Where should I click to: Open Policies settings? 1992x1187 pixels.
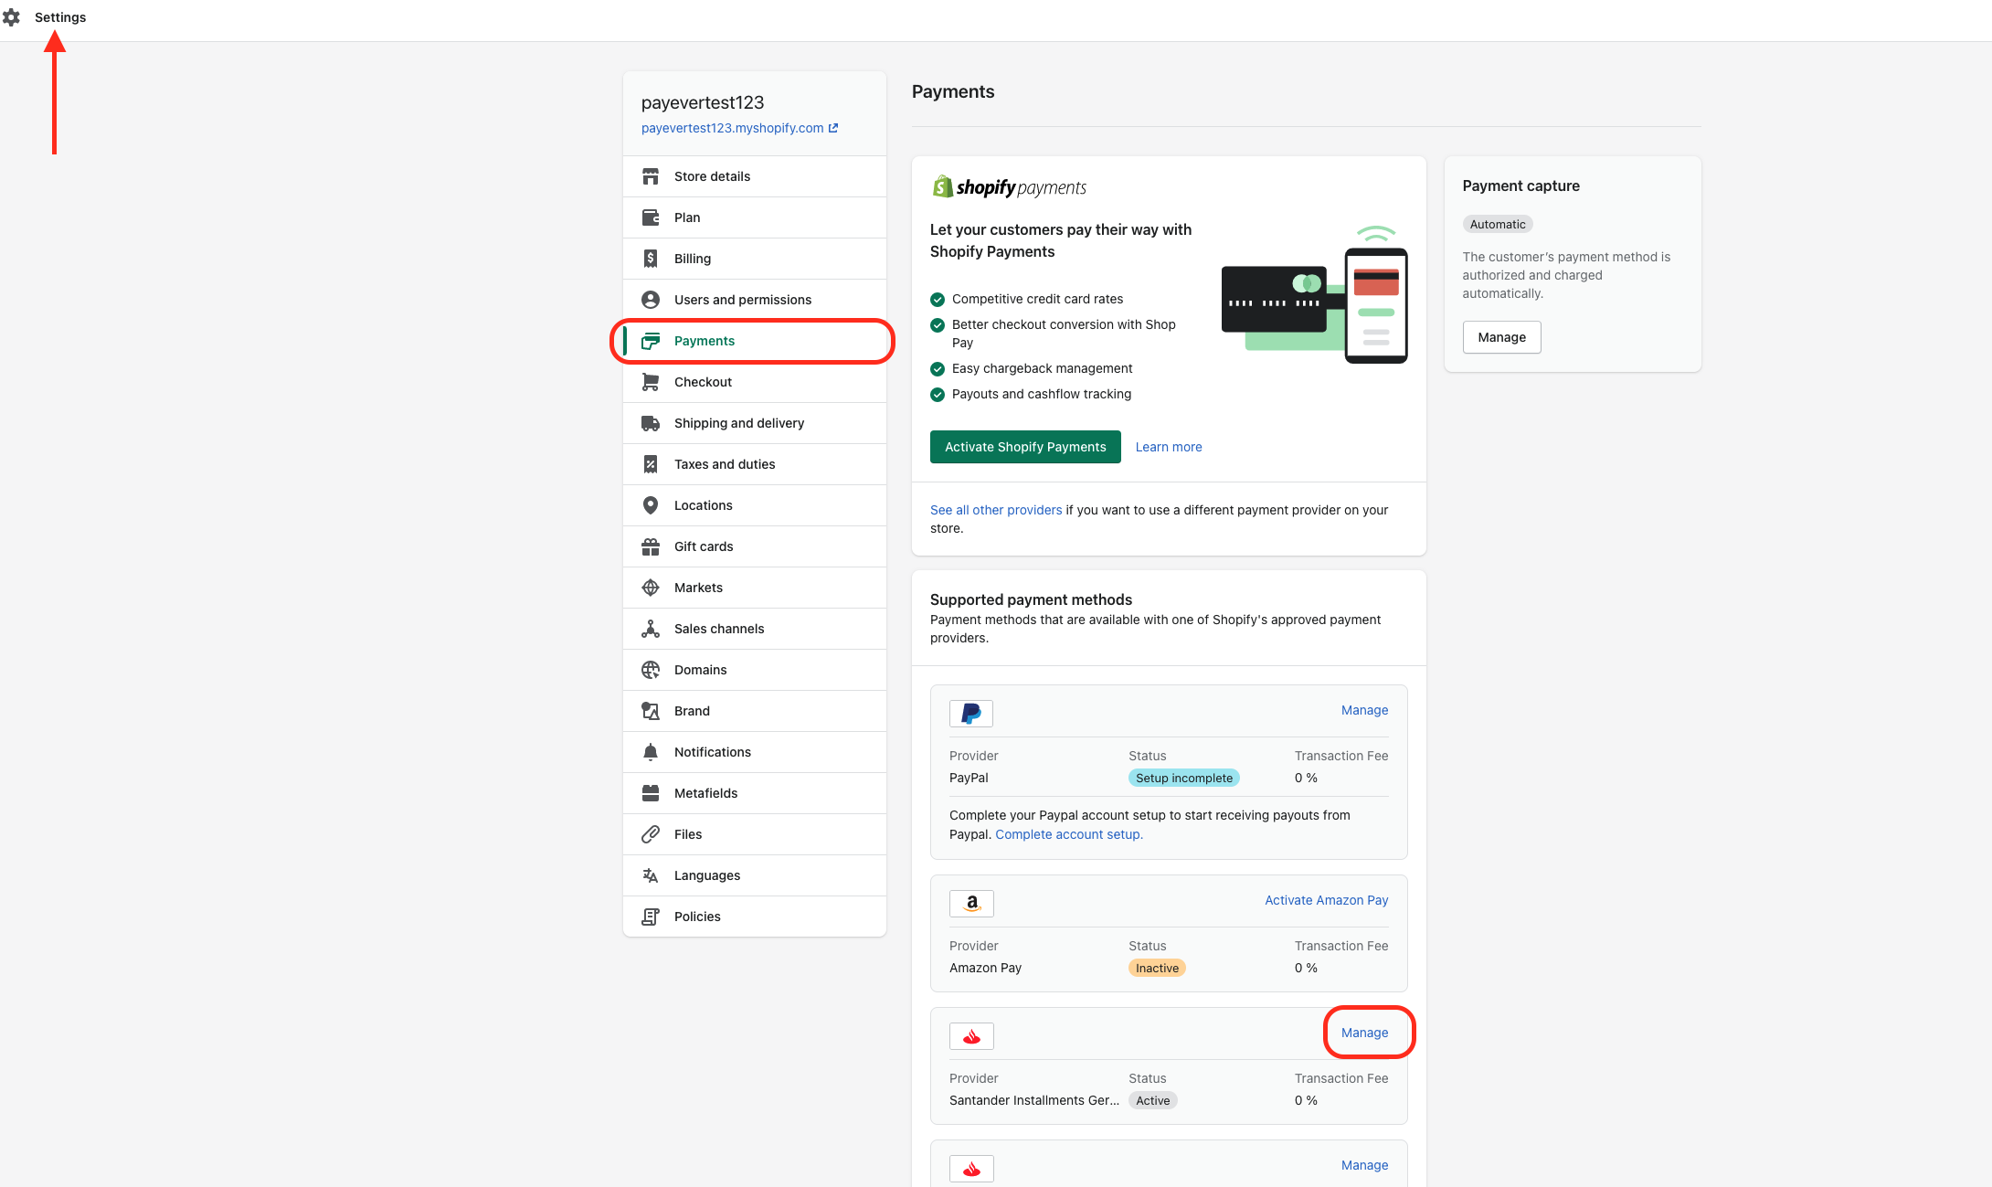pos(755,917)
